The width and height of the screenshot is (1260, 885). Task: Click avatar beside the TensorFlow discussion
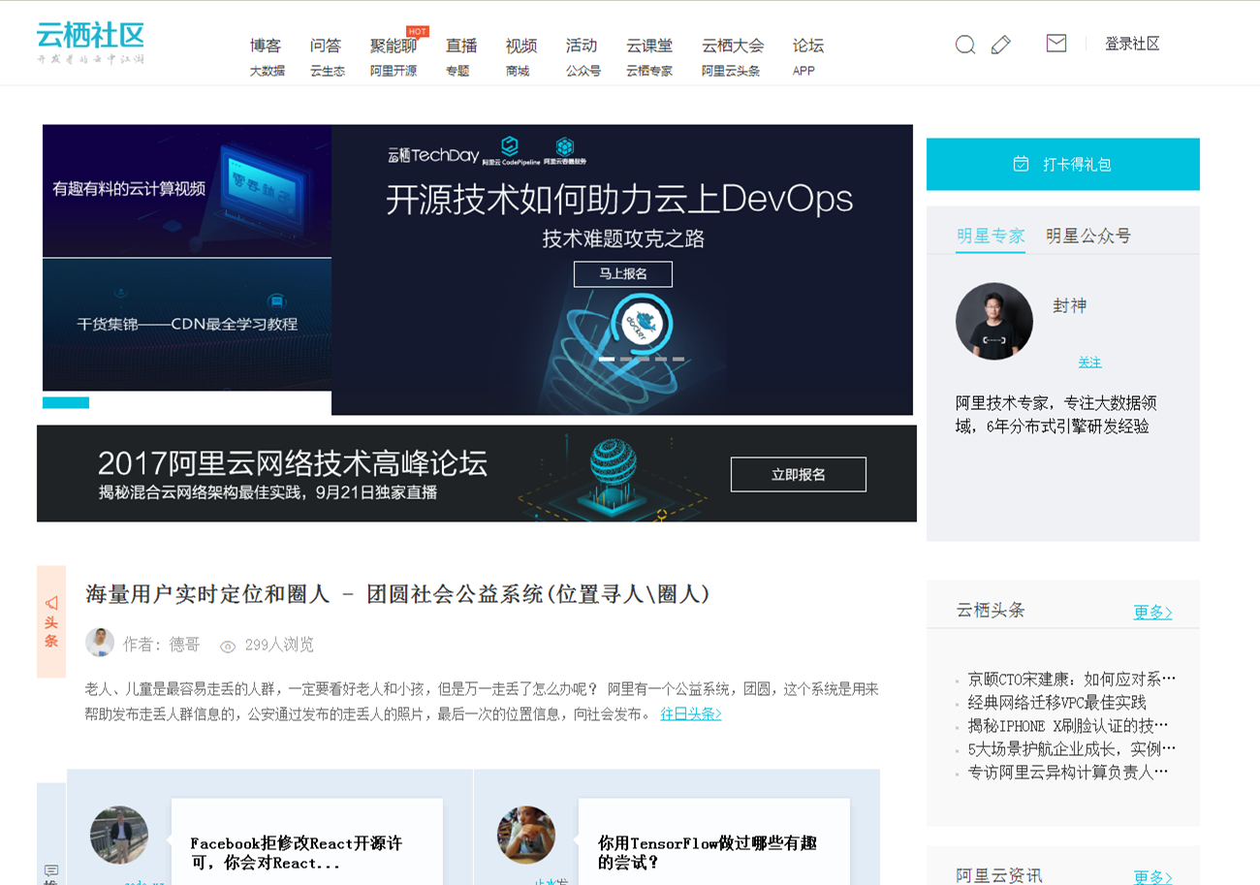[x=526, y=835]
